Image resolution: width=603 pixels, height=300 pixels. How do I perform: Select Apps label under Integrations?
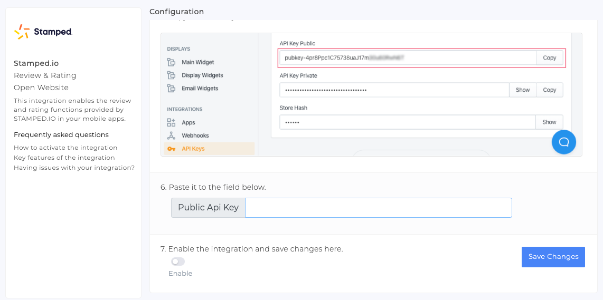189,122
